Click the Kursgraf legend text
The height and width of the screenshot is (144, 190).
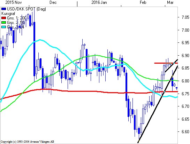(8, 14)
